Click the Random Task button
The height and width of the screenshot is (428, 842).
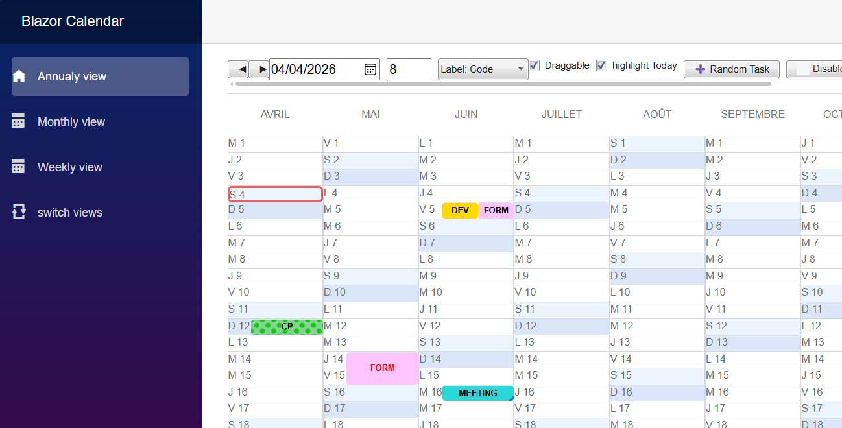click(732, 69)
